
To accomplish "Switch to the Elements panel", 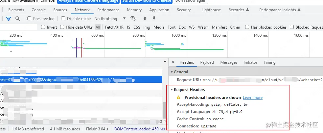I will click(x=16, y=10).
